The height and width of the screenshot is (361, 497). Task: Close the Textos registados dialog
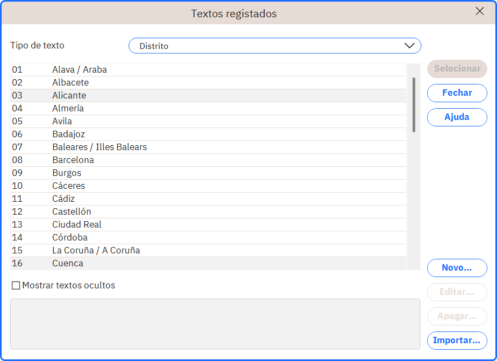click(x=480, y=11)
